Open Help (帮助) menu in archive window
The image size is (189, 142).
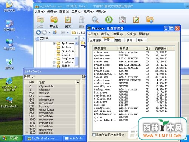tap(101, 12)
